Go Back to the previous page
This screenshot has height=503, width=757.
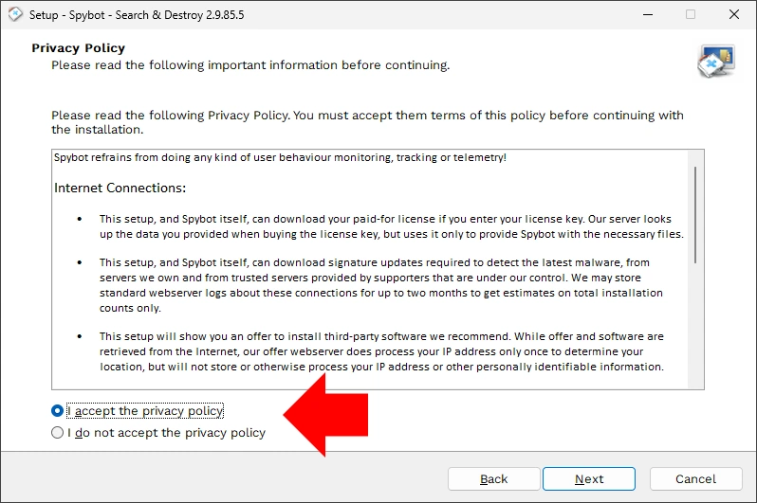(x=493, y=479)
